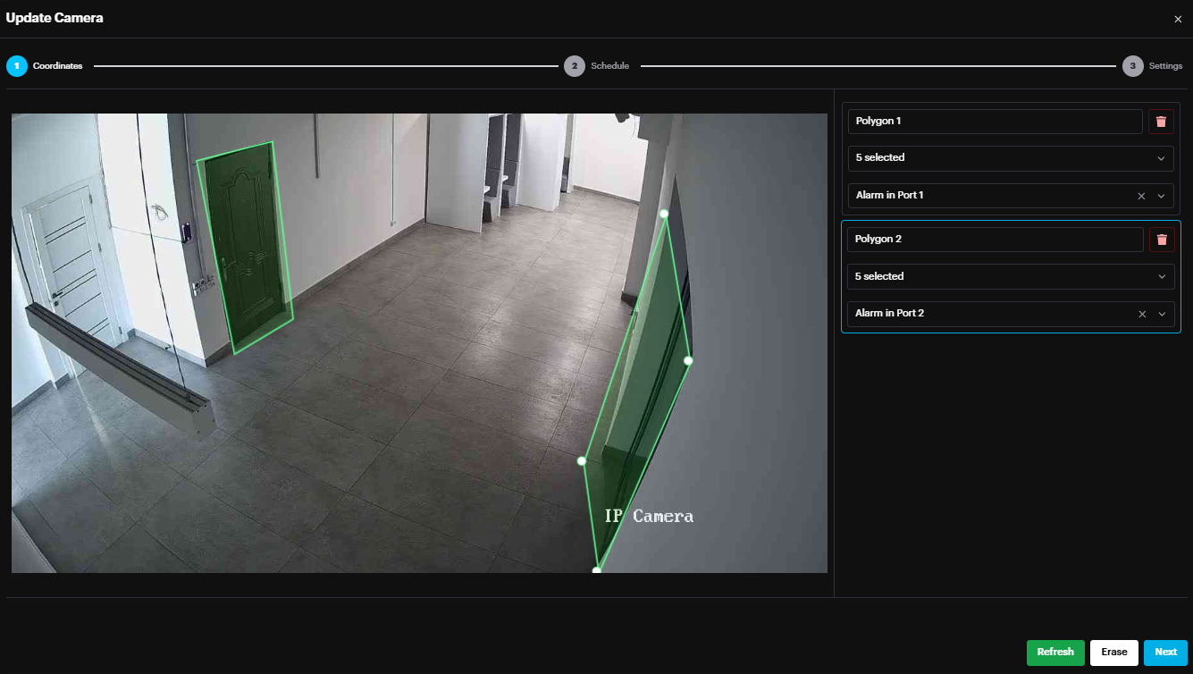Go to the Settings step
This screenshot has width=1193, height=674.
coord(1165,66)
